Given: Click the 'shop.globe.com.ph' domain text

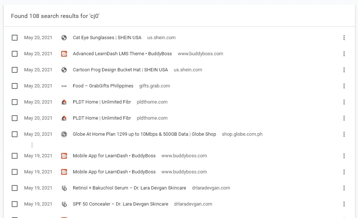Looking at the screenshot, I should pos(242,134).
